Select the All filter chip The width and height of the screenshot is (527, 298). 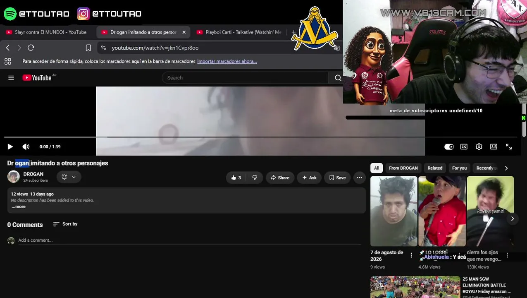tap(377, 168)
